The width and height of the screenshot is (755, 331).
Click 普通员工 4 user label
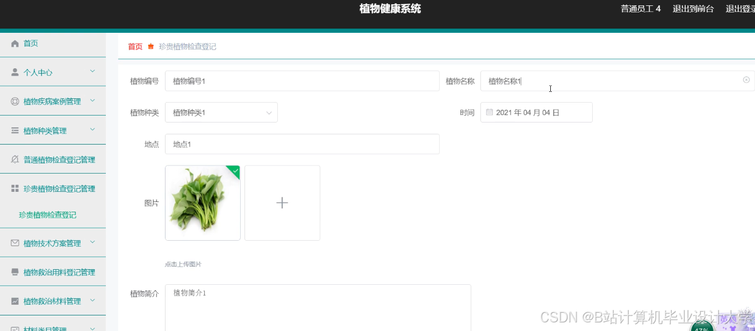(x=641, y=9)
